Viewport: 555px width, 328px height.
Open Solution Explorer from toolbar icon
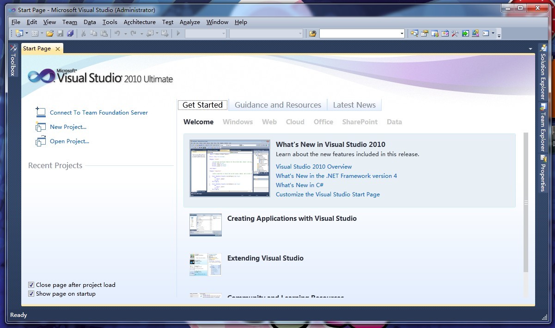point(414,33)
